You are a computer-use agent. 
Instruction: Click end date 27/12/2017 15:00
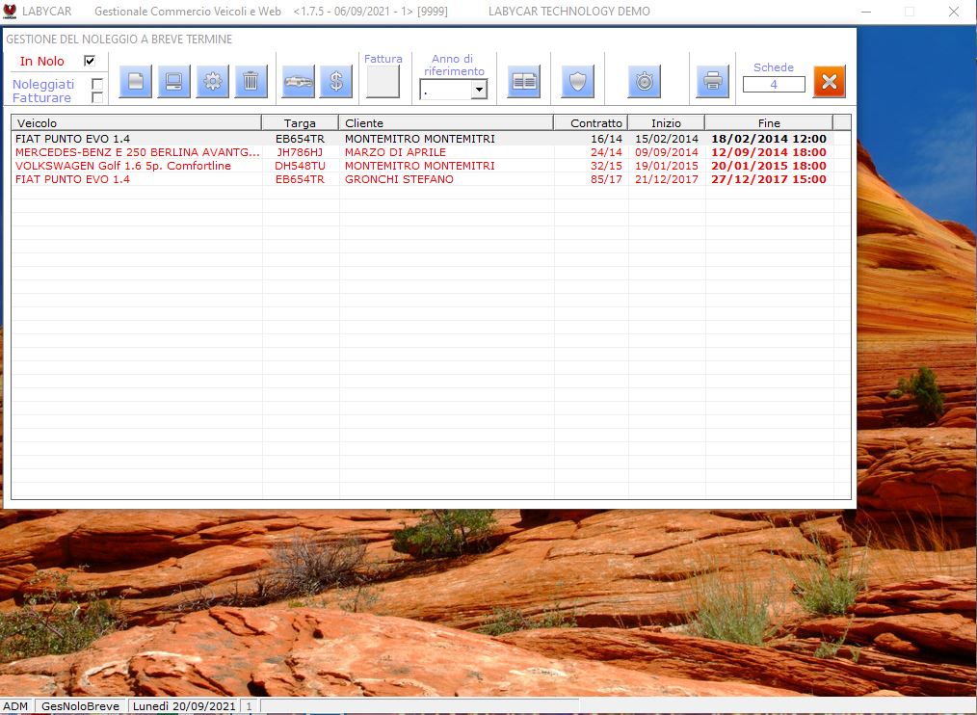point(769,179)
